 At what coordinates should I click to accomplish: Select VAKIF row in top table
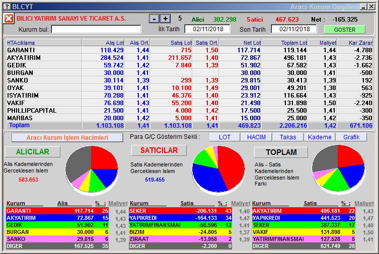(x=189, y=103)
